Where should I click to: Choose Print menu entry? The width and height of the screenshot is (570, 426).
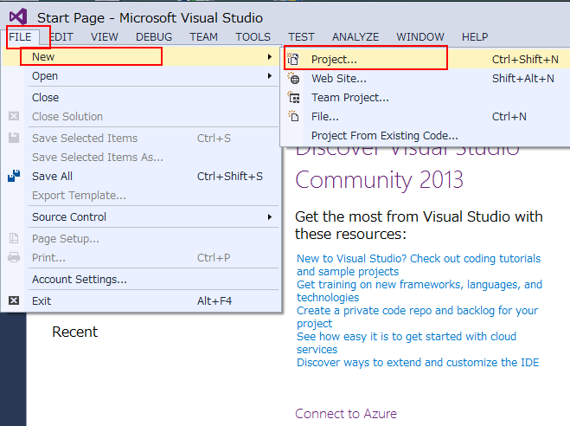(141, 257)
